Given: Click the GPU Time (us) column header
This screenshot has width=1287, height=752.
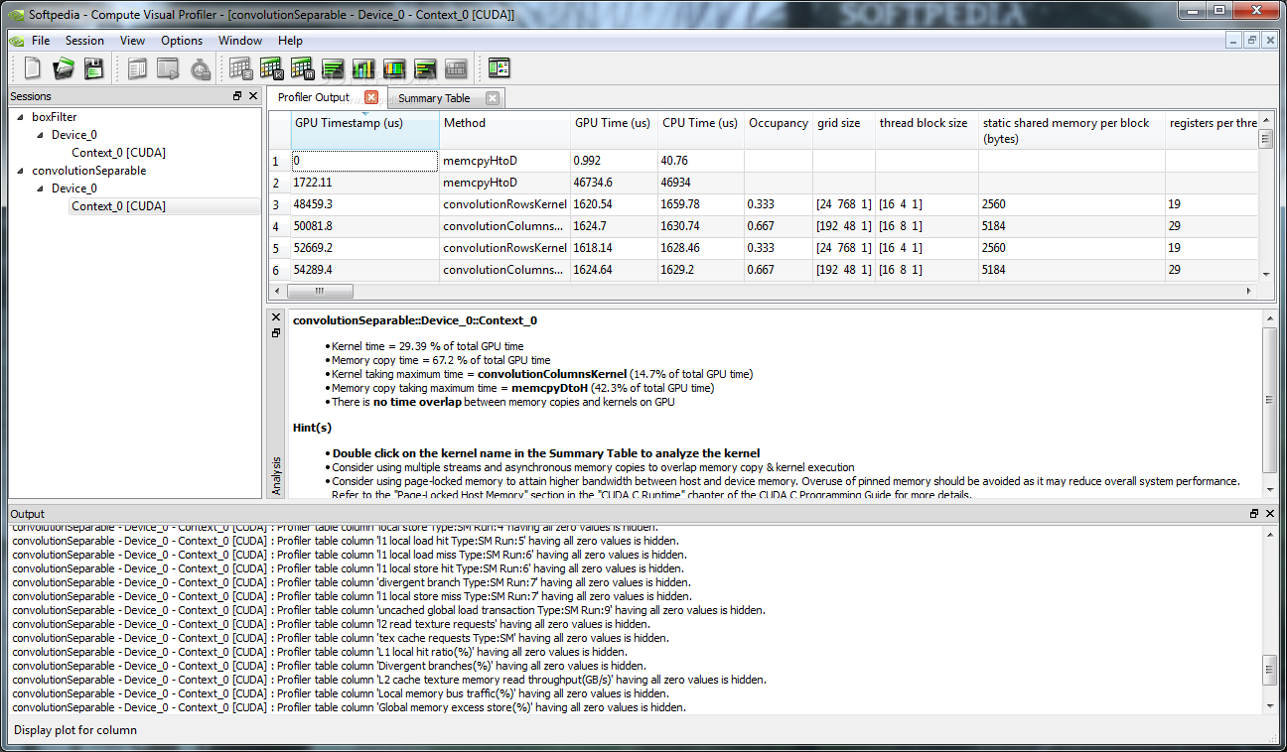Looking at the screenshot, I should 614,130.
